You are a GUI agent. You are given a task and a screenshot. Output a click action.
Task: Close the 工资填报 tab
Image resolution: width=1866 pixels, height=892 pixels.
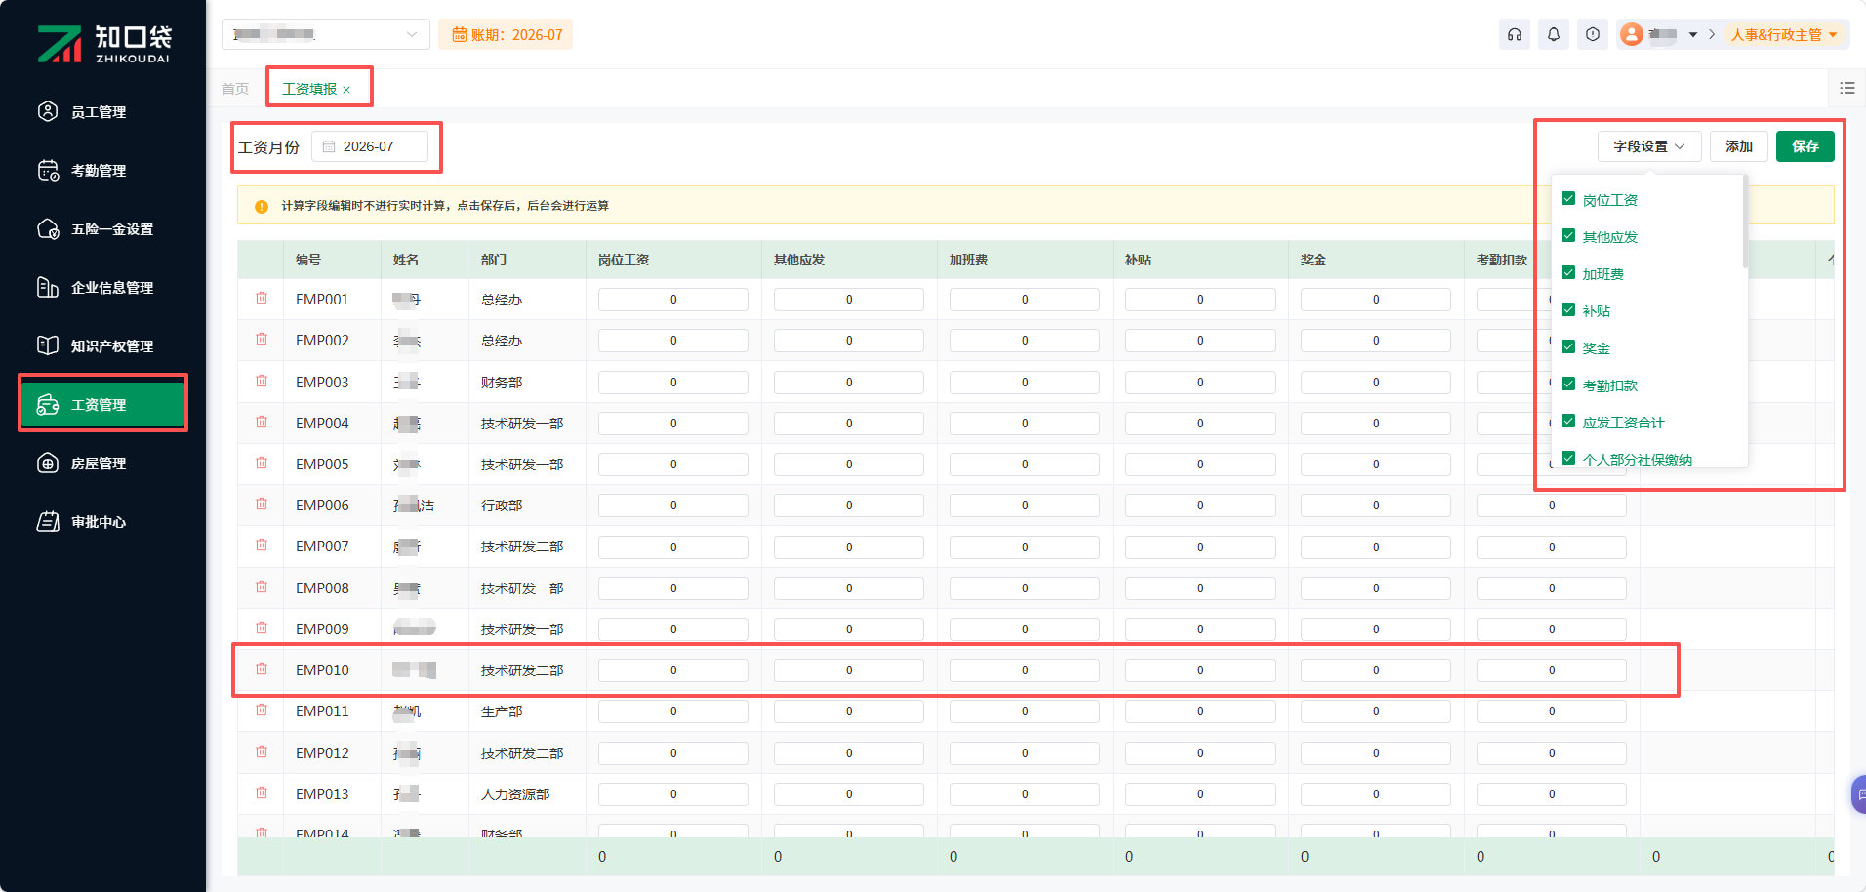(x=346, y=90)
